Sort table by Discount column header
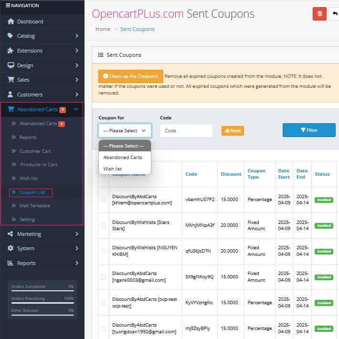This screenshot has height=339, width=339. pyautogui.click(x=231, y=174)
